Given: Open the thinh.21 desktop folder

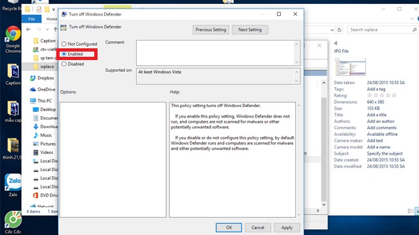Looking at the screenshot, I should click(12, 149).
